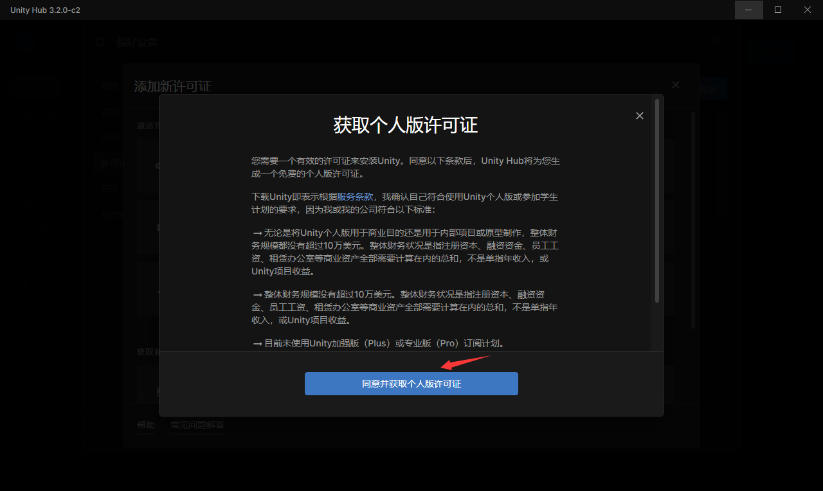Viewport: 823px width, 491px height.
Task: Click the 偏好设置 gear icon
Action: click(100, 42)
